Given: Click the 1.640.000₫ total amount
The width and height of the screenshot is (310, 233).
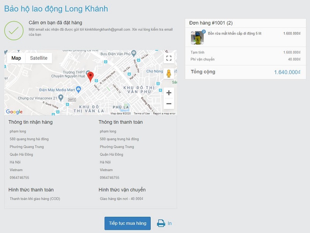Looking at the screenshot, I should 287,72.
